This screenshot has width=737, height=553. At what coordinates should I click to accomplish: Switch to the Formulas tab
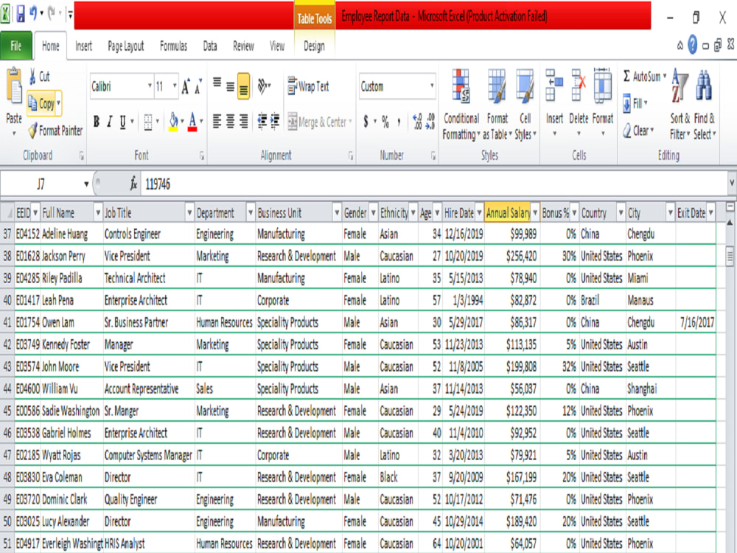pyautogui.click(x=173, y=46)
